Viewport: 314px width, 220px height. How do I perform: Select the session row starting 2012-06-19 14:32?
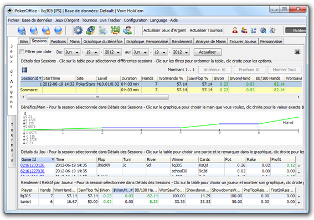coord(161,84)
